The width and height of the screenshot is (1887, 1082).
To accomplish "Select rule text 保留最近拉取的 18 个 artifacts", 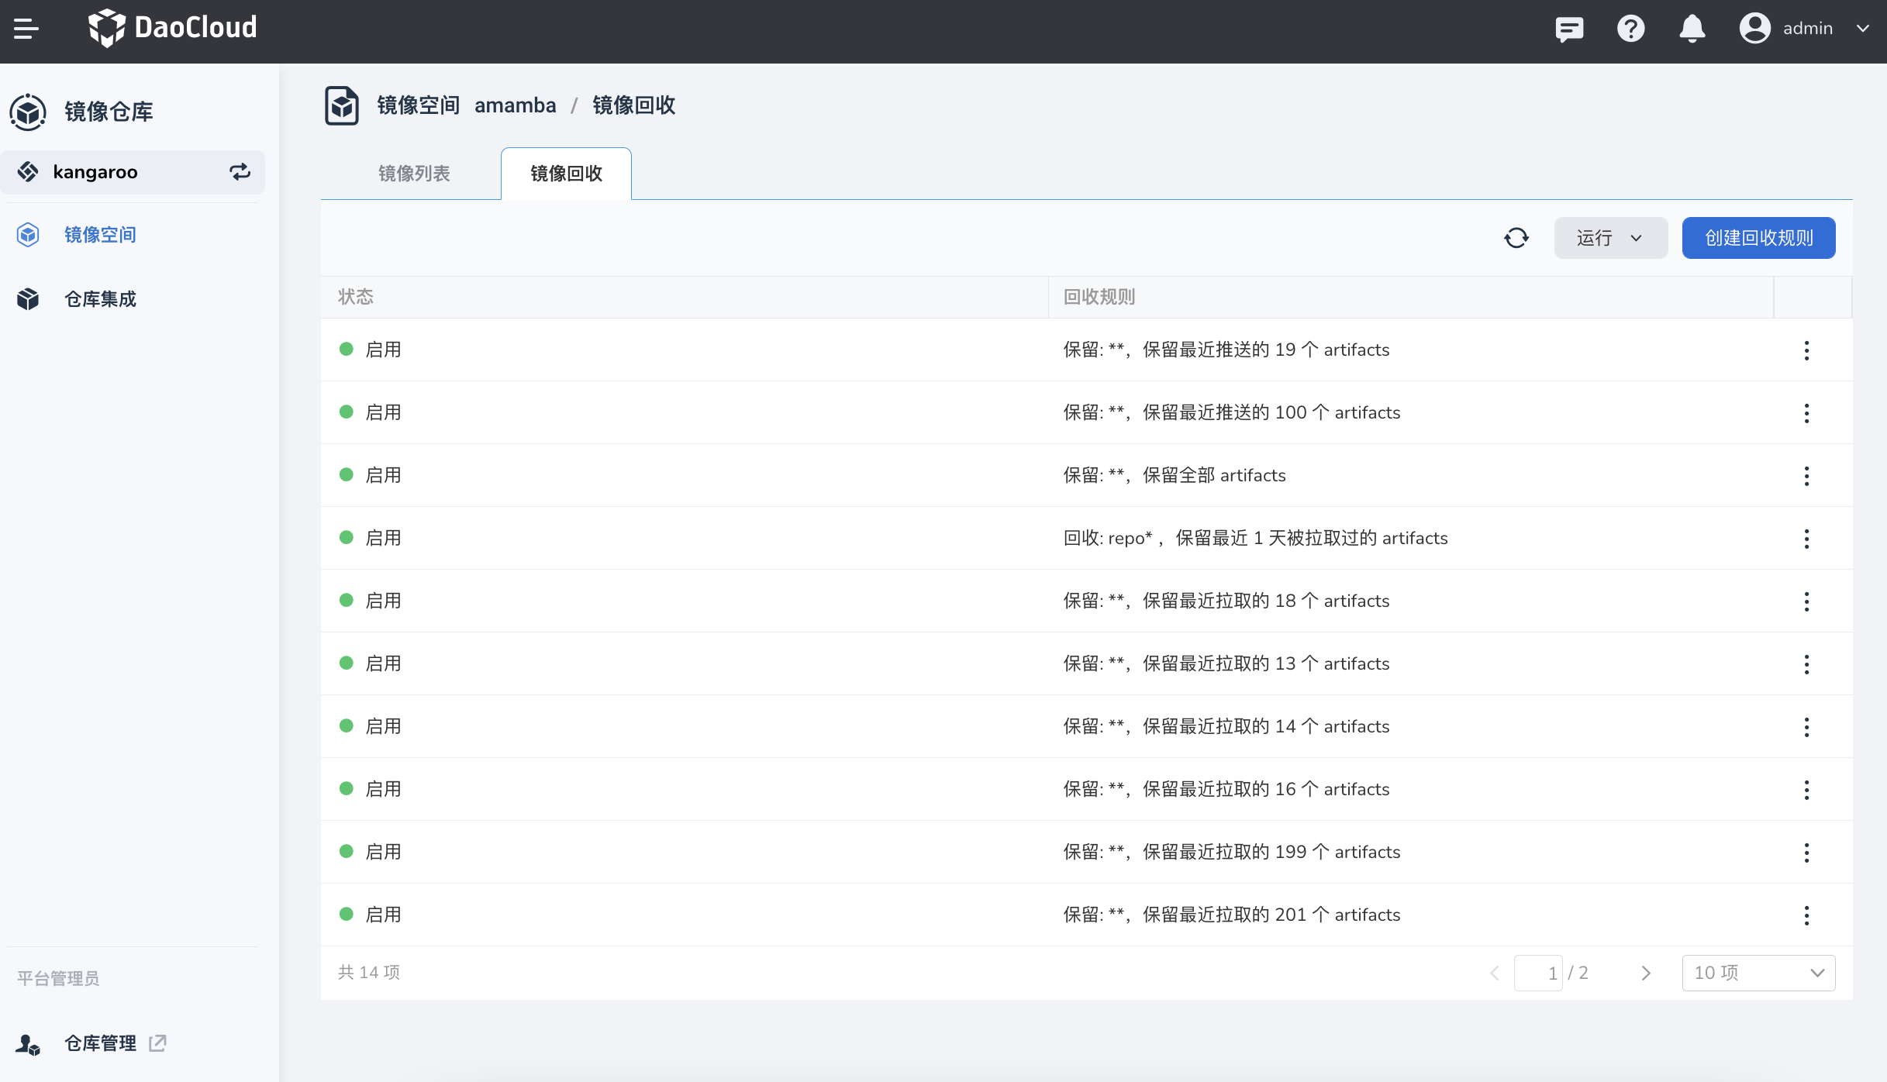I will pos(1266,601).
